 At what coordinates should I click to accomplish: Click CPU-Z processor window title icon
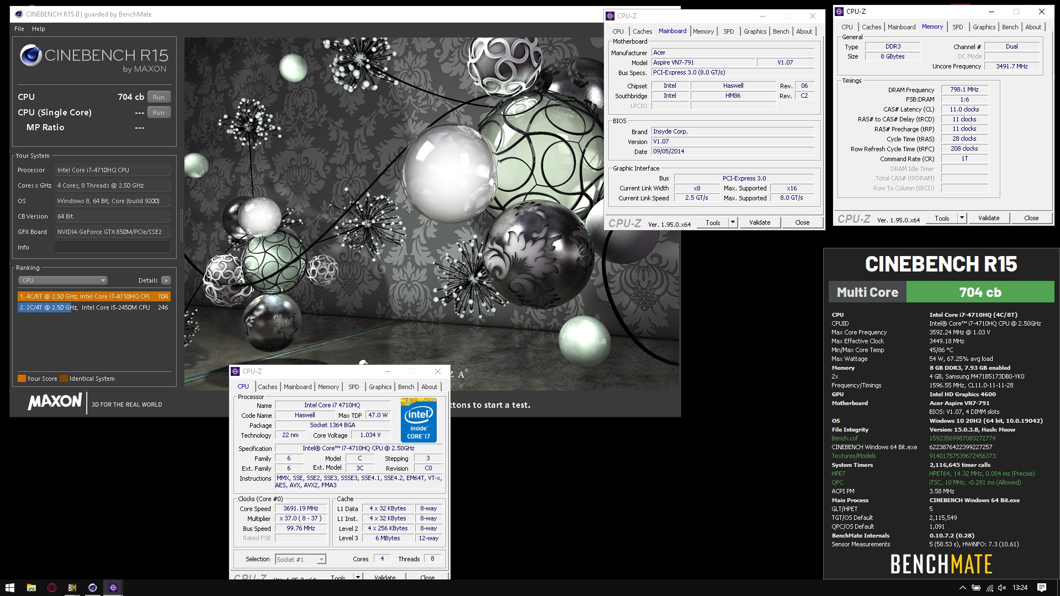[236, 371]
